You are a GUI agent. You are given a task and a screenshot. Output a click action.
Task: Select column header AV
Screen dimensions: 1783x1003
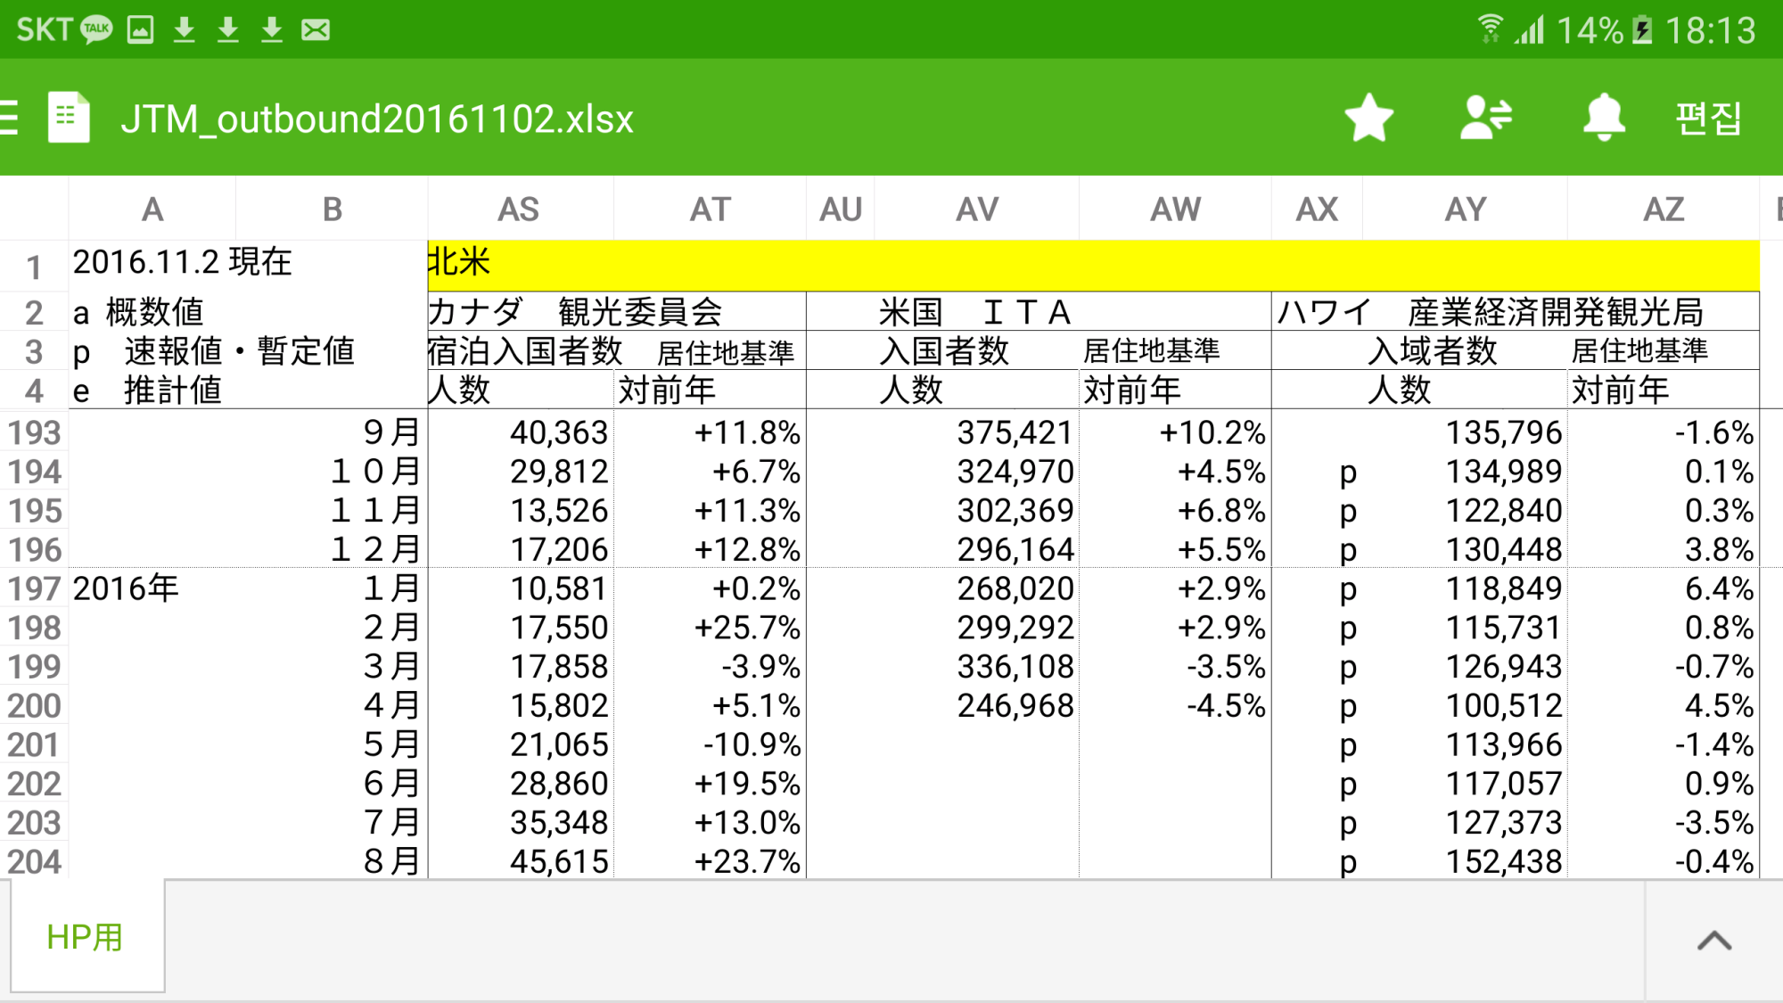977,209
